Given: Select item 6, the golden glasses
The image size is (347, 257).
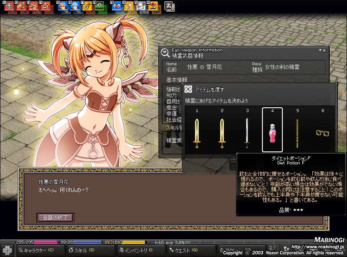Looking at the screenshot, I should [322, 133].
